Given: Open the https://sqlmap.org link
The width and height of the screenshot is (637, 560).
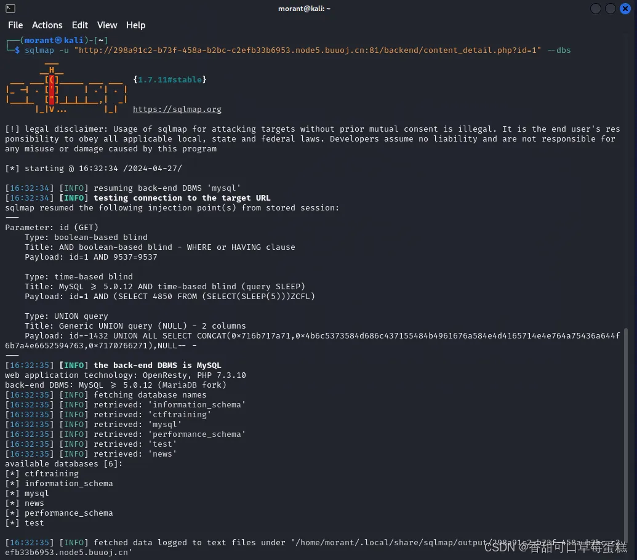Looking at the screenshot, I should point(177,110).
